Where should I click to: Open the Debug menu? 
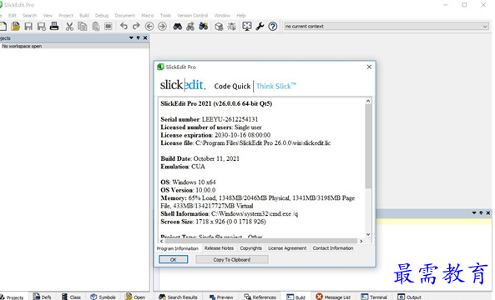click(102, 16)
